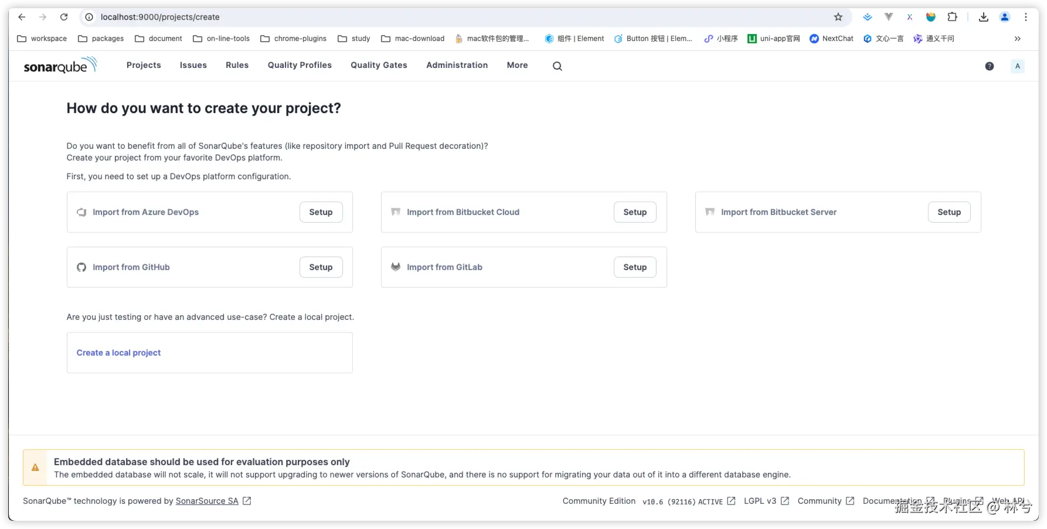1047x529 pixels.
Task: Open the v10.6 (92116) ACTIVE version link
Action: coord(689,501)
